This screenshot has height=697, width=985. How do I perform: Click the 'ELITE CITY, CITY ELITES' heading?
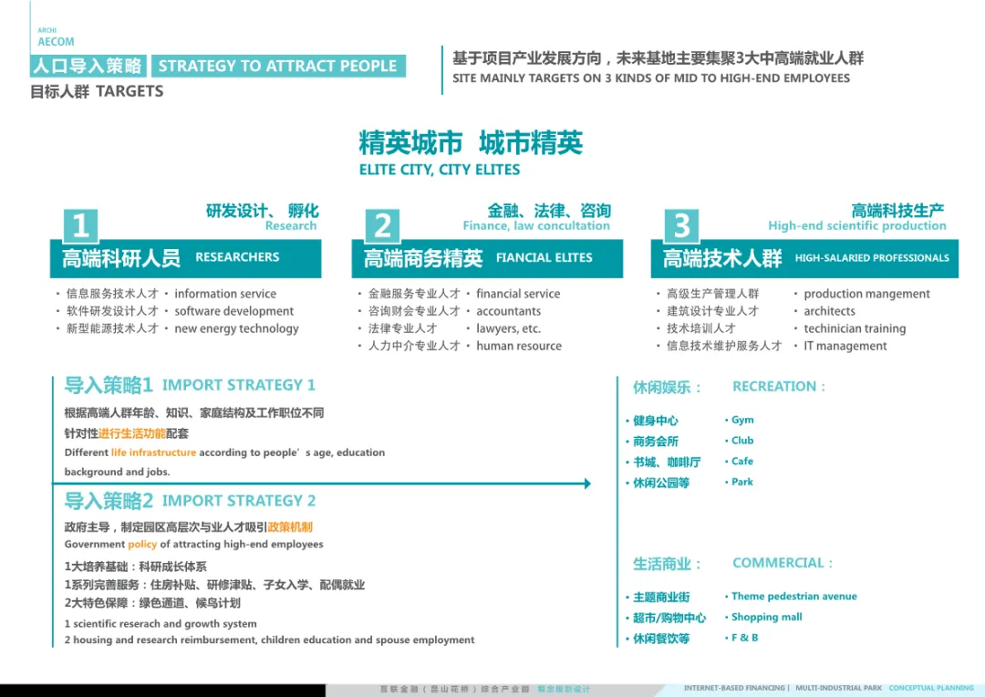[x=440, y=170]
